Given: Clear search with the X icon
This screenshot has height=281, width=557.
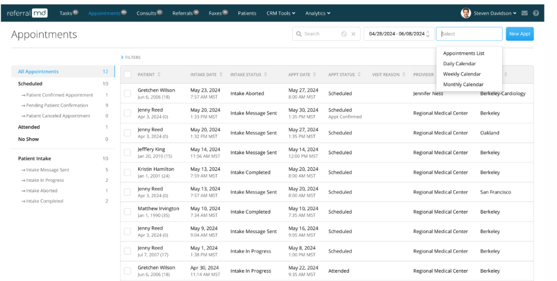Looking at the screenshot, I should [x=353, y=34].
